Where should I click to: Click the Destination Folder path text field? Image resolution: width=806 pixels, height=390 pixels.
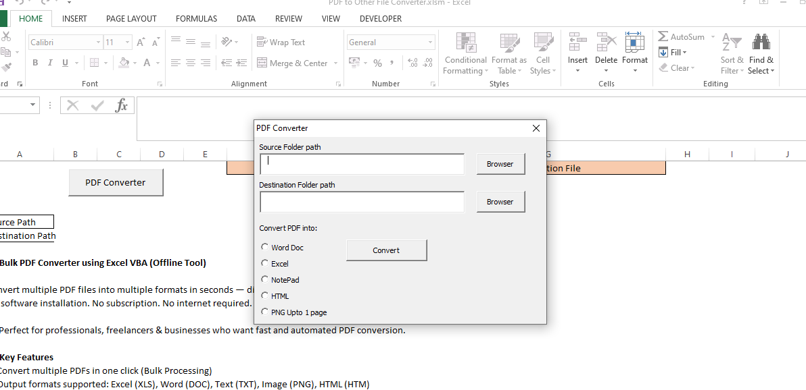tap(362, 202)
